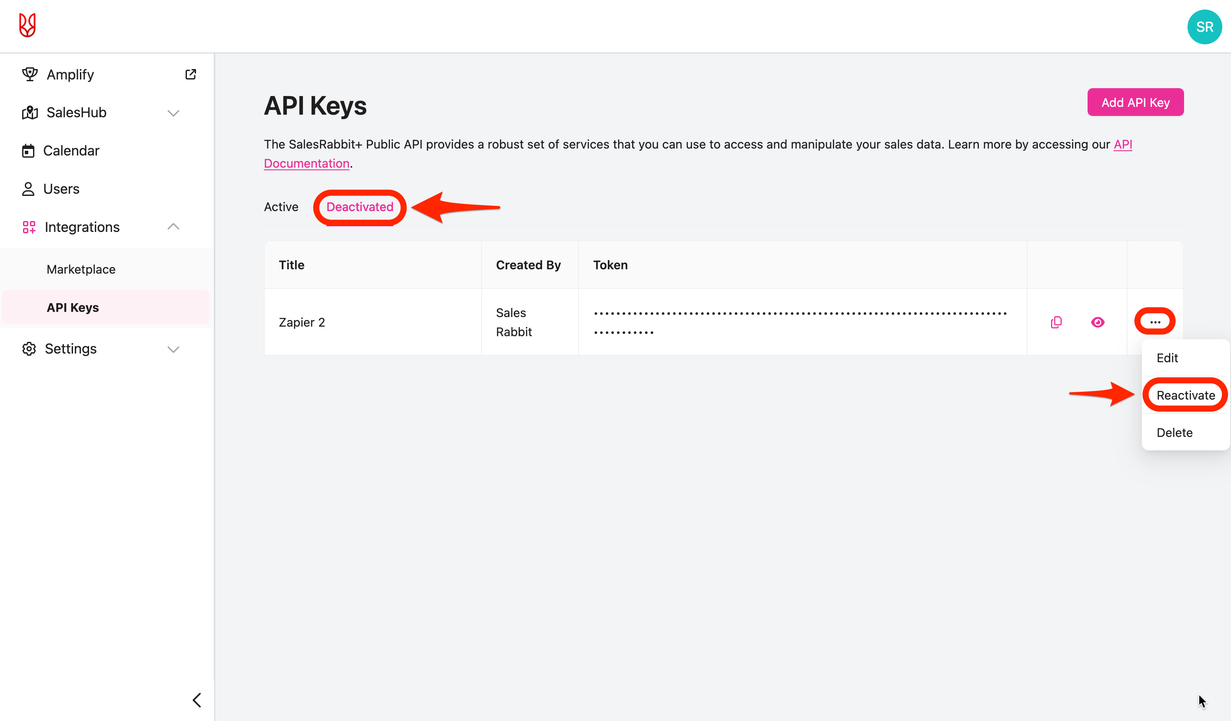This screenshot has width=1231, height=721.
Task: Collapse the sidebar with left chevron
Action: [197, 700]
